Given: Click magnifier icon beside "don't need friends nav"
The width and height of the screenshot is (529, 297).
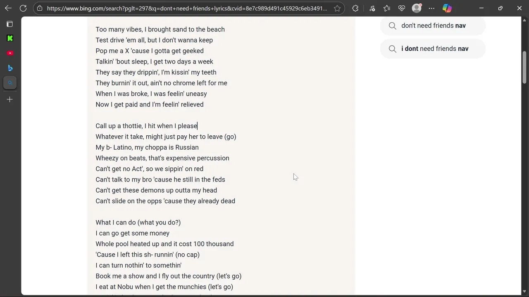Looking at the screenshot, I should pyautogui.click(x=393, y=26).
